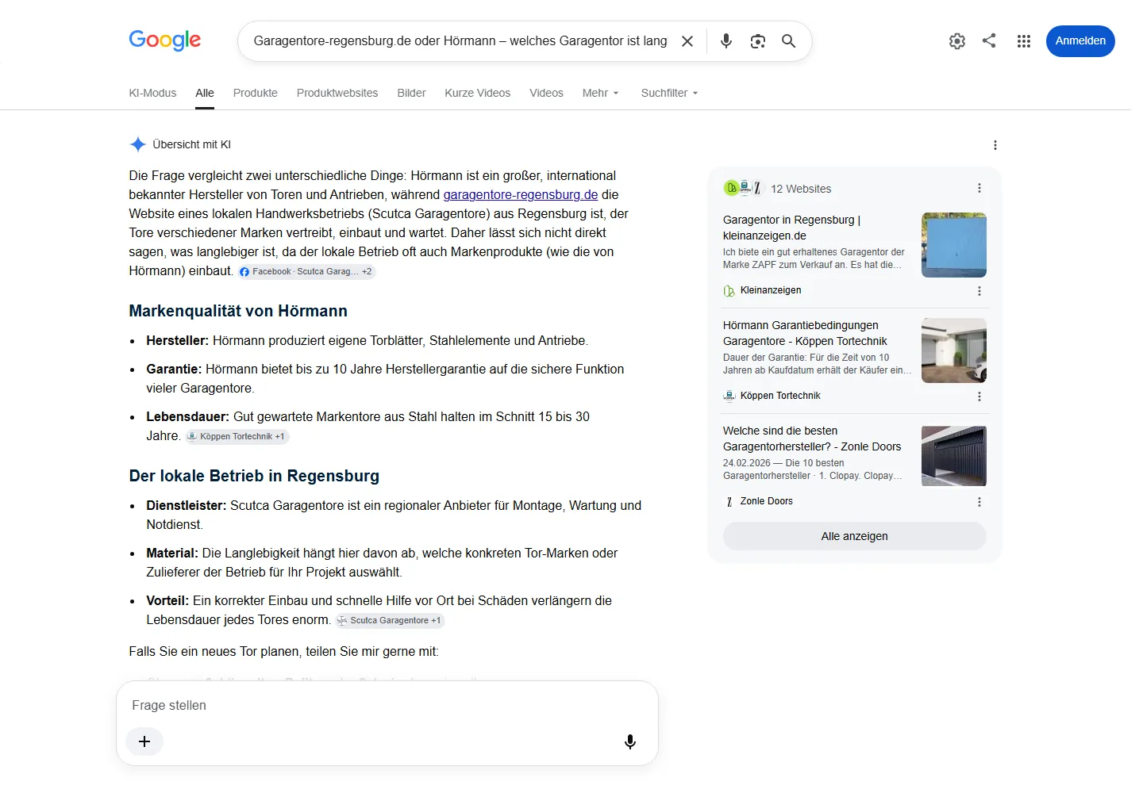Click Der lokale Betrieb in Regensburg heading
Viewport: 1143px width, 793px height.
click(254, 476)
